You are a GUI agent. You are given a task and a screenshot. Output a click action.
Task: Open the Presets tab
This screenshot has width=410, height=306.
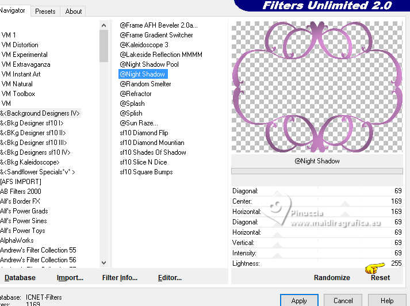[x=45, y=12]
